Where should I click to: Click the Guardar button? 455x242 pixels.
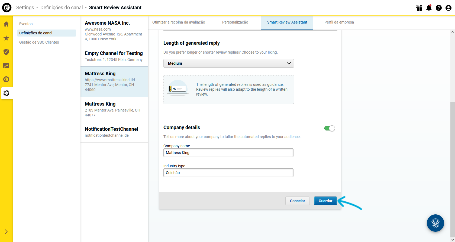[325, 201]
